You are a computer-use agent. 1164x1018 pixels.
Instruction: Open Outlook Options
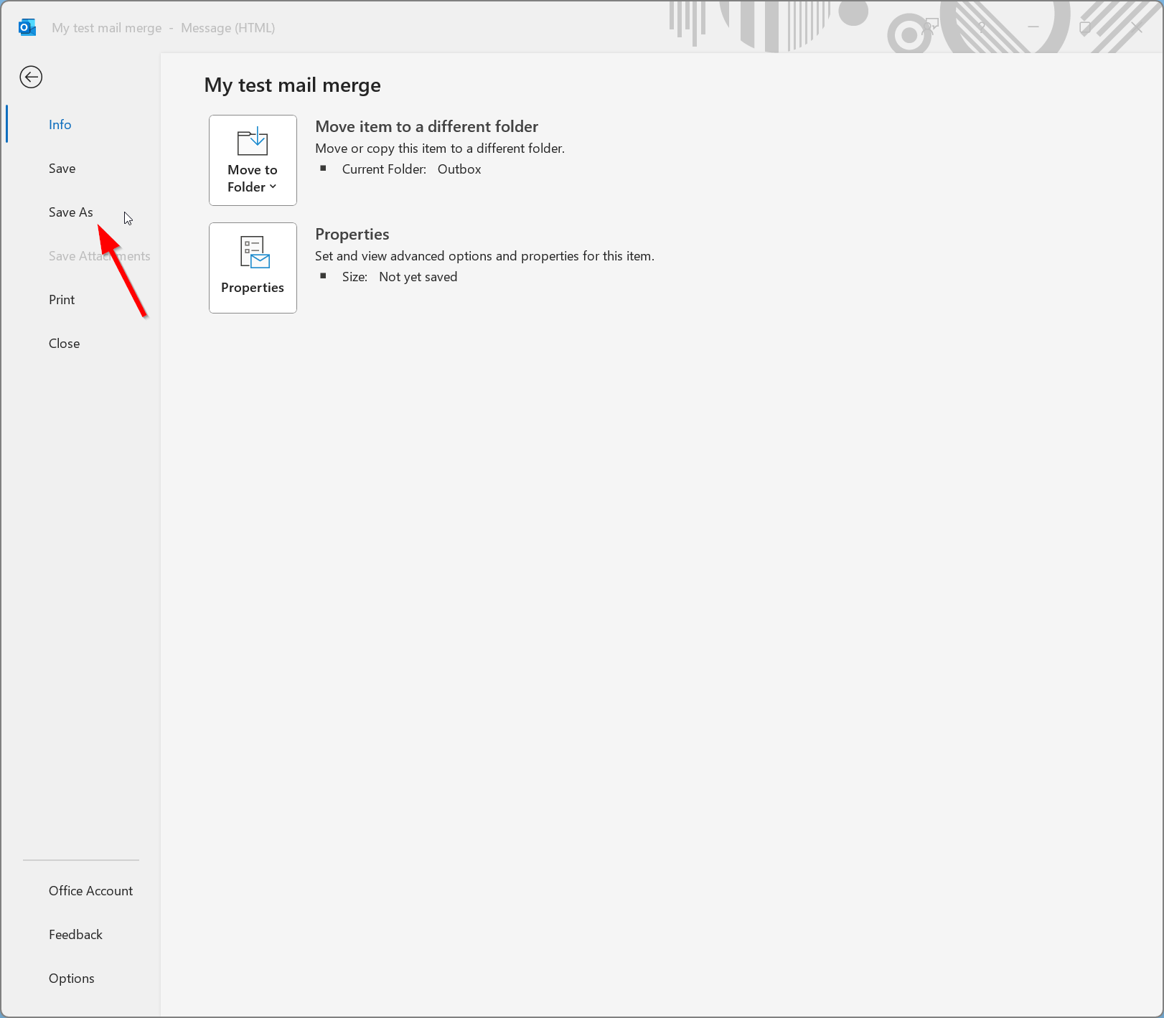[x=72, y=979]
